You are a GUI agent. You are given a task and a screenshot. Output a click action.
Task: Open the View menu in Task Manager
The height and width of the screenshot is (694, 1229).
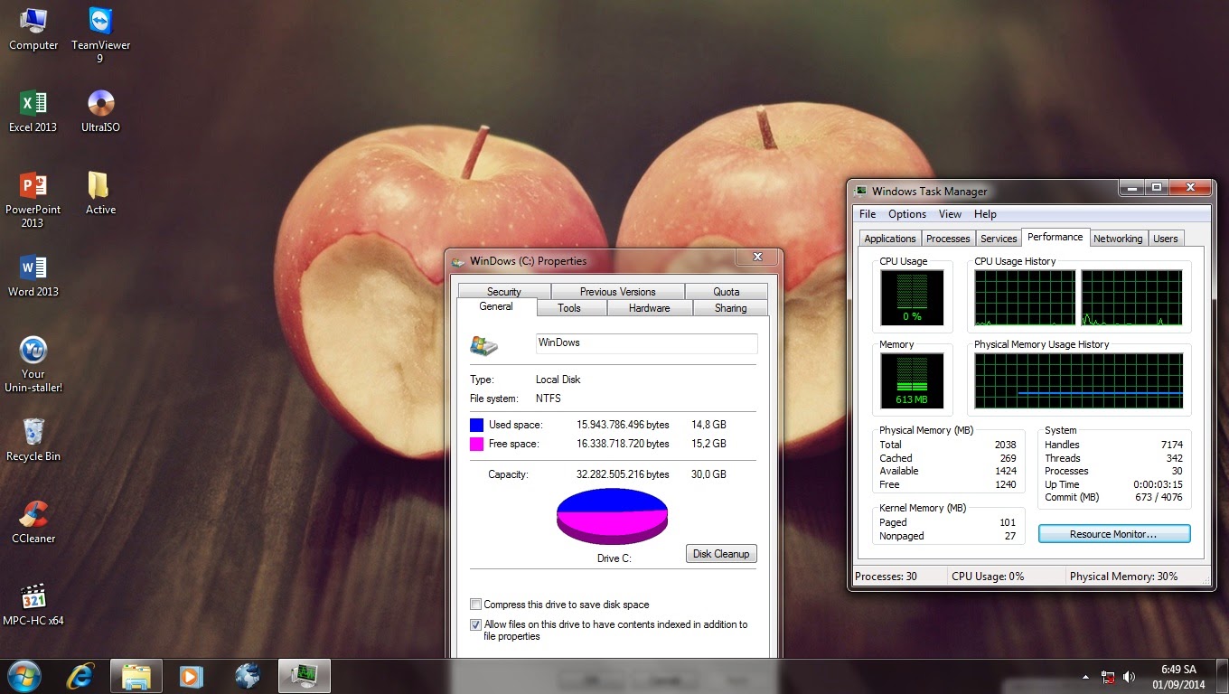click(950, 214)
